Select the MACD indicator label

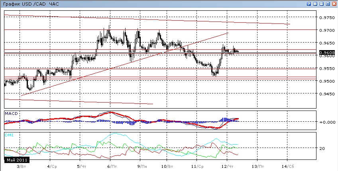tap(11, 113)
